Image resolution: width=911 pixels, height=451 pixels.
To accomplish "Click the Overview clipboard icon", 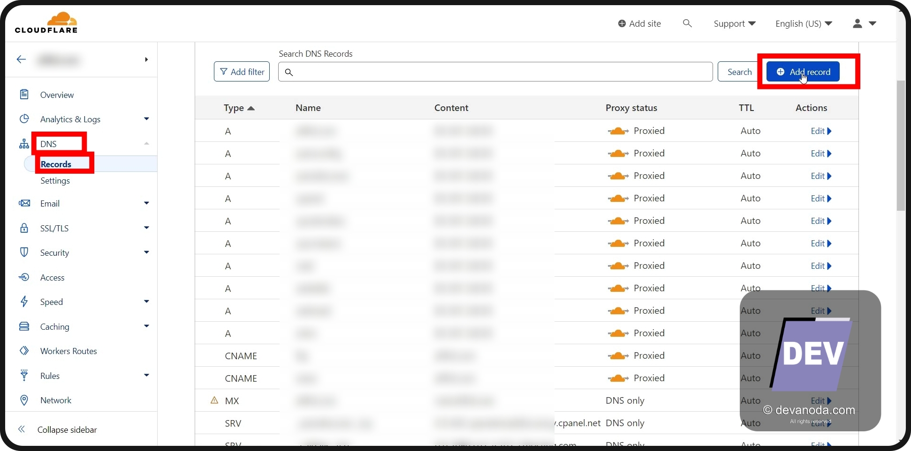I will click(x=24, y=94).
